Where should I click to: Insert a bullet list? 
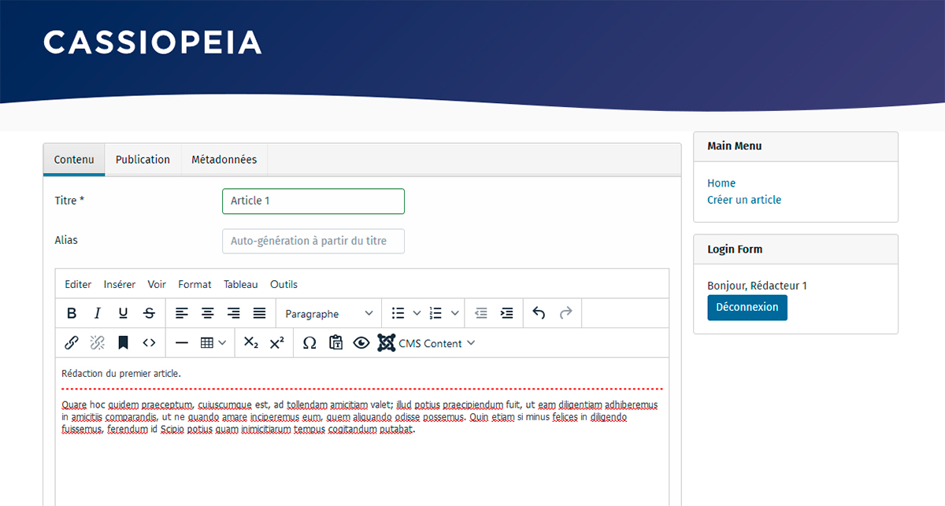pyautogui.click(x=398, y=313)
